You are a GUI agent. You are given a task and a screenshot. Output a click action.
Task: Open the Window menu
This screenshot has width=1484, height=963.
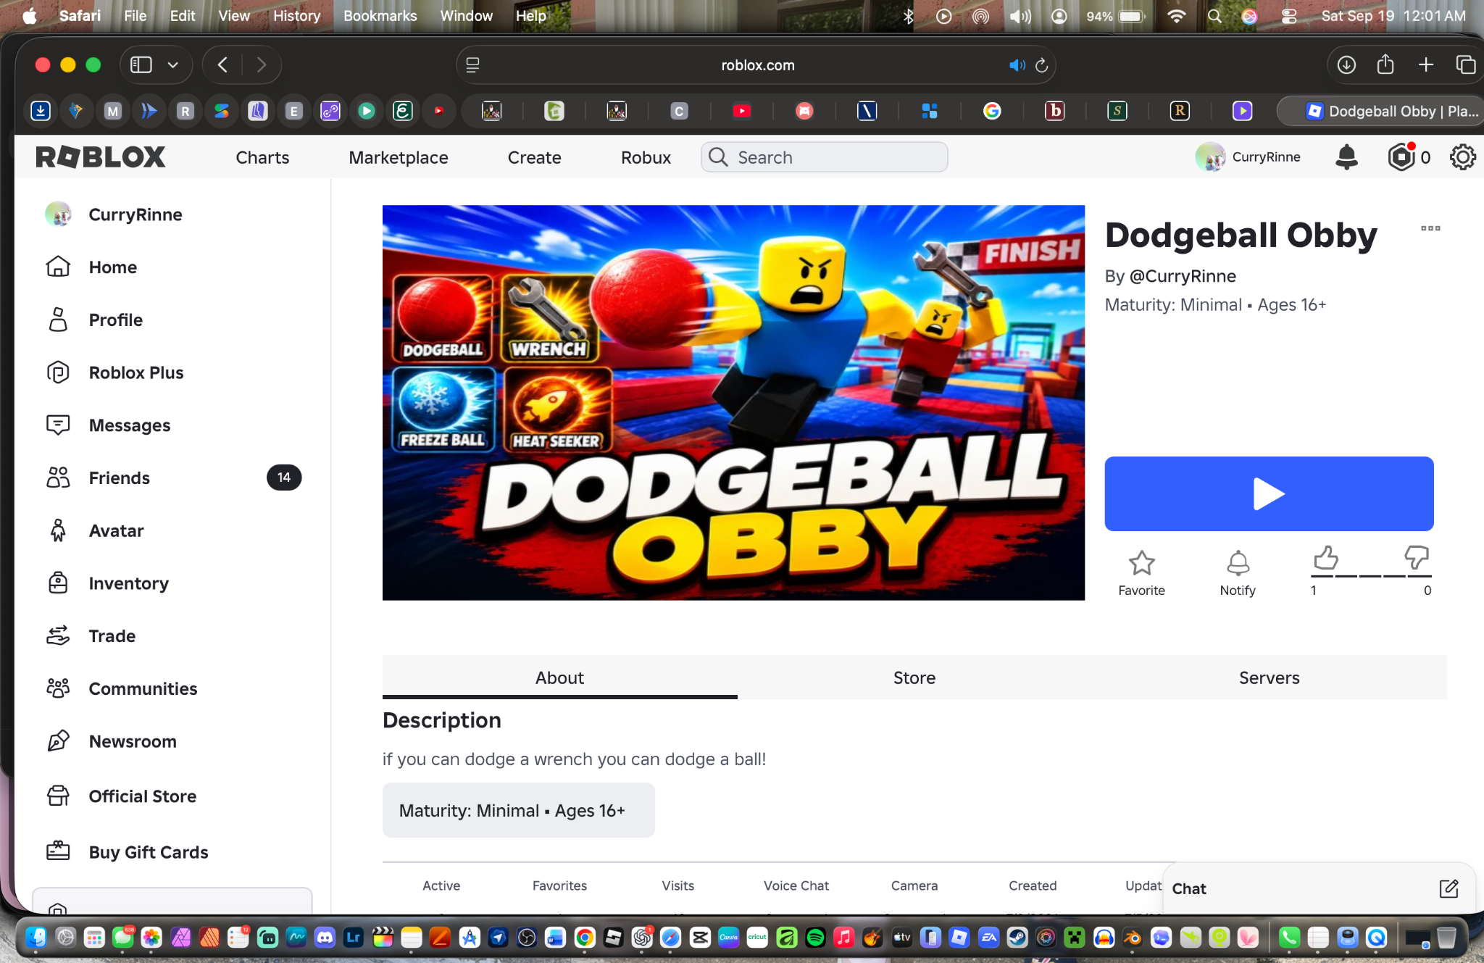466,16
